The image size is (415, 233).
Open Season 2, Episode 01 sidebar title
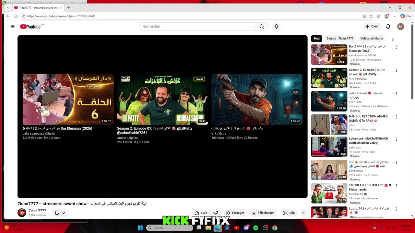coord(367,72)
